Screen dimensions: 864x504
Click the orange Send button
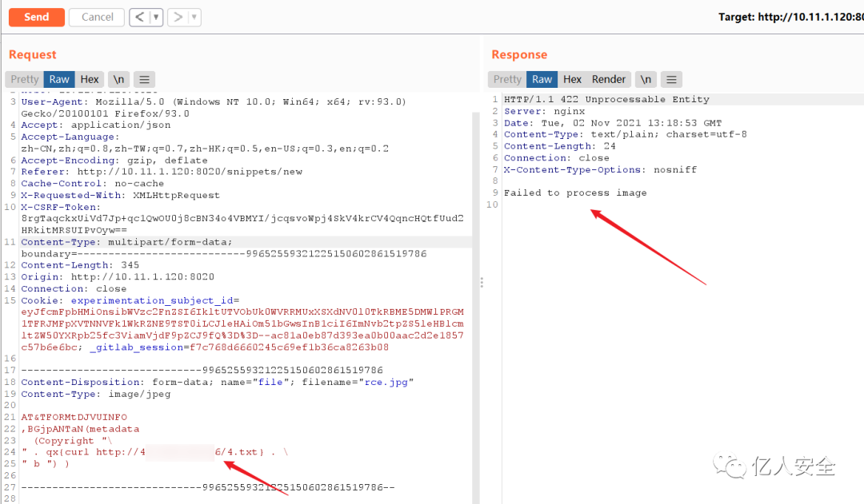coord(36,17)
